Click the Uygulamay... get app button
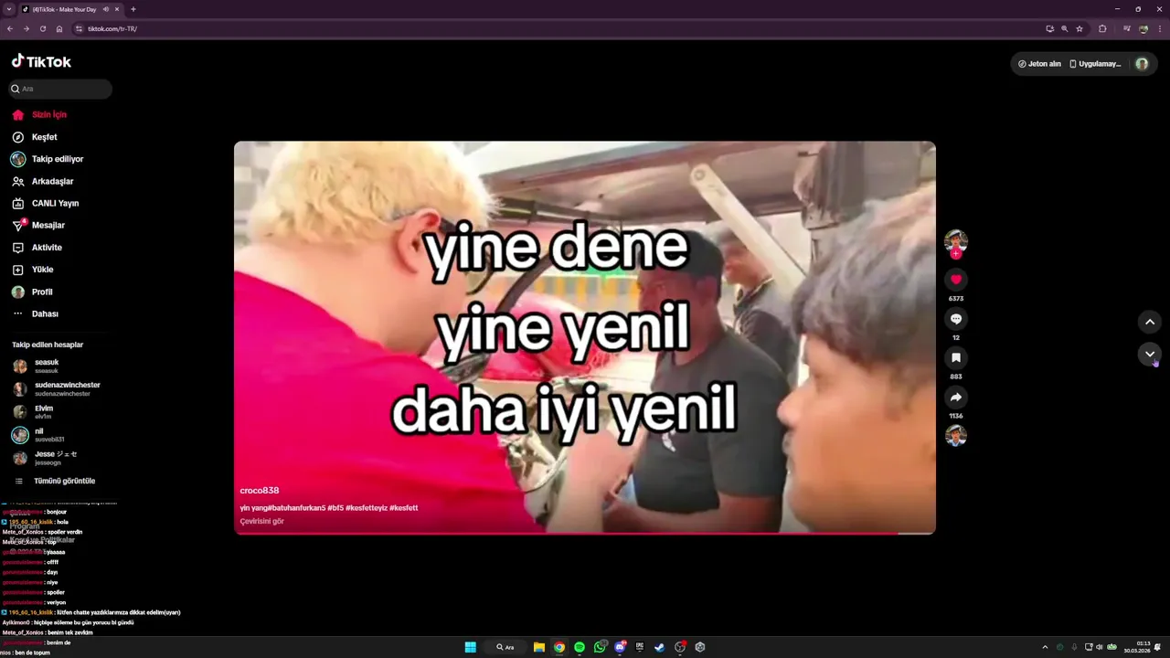This screenshot has height=658, width=1170. coord(1095,64)
